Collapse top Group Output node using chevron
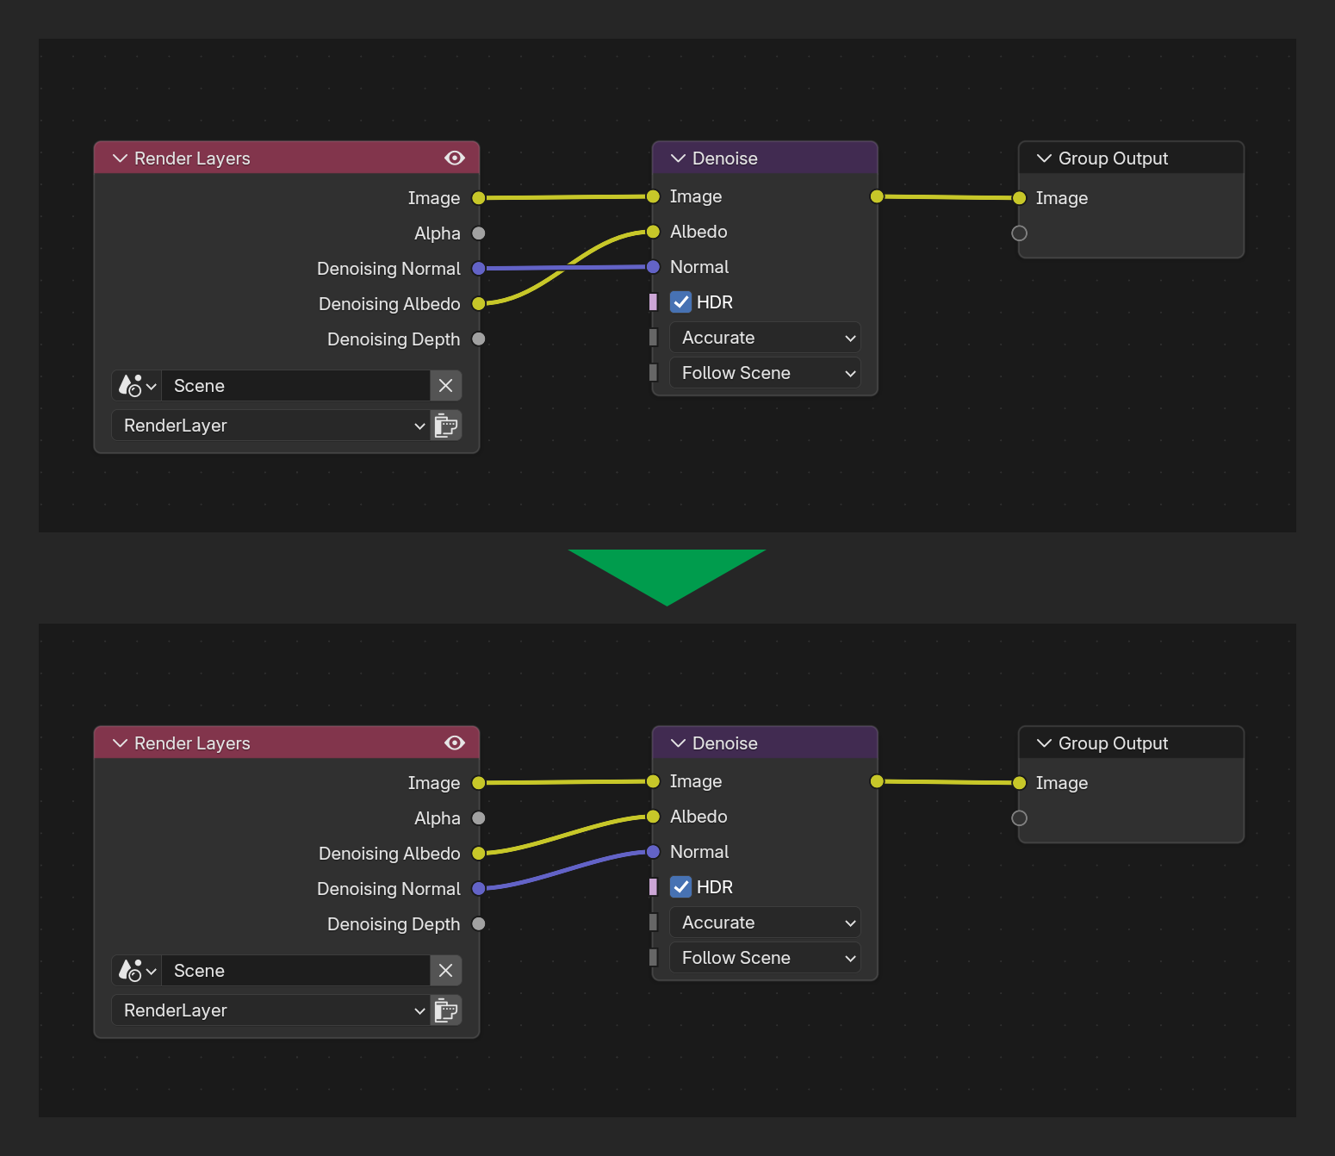The width and height of the screenshot is (1335, 1156). point(1044,158)
